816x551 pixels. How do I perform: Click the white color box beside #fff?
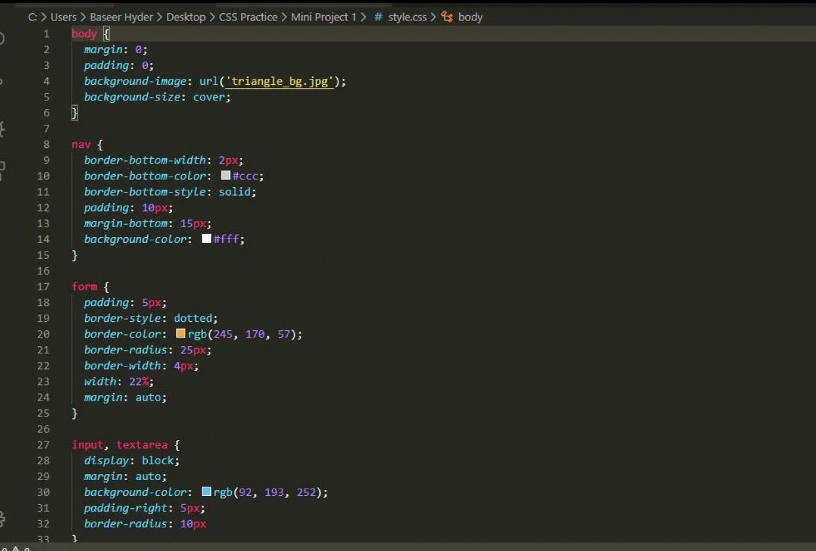pyautogui.click(x=207, y=239)
